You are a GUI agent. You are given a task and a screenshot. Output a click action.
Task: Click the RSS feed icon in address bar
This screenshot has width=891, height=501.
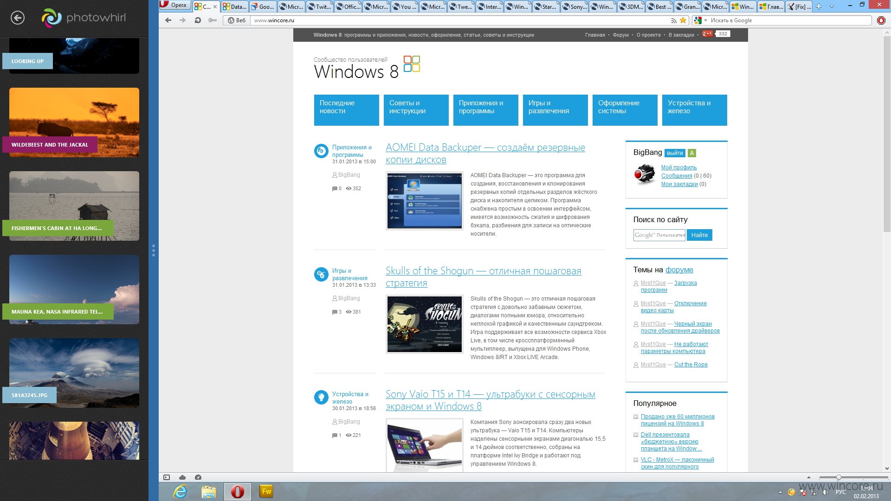(x=674, y=20)
